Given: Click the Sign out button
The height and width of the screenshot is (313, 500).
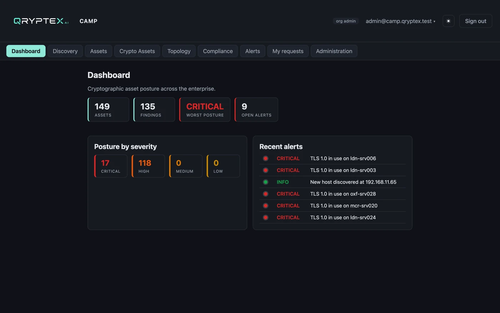Looking at the screenshot, I should [475, 21].
